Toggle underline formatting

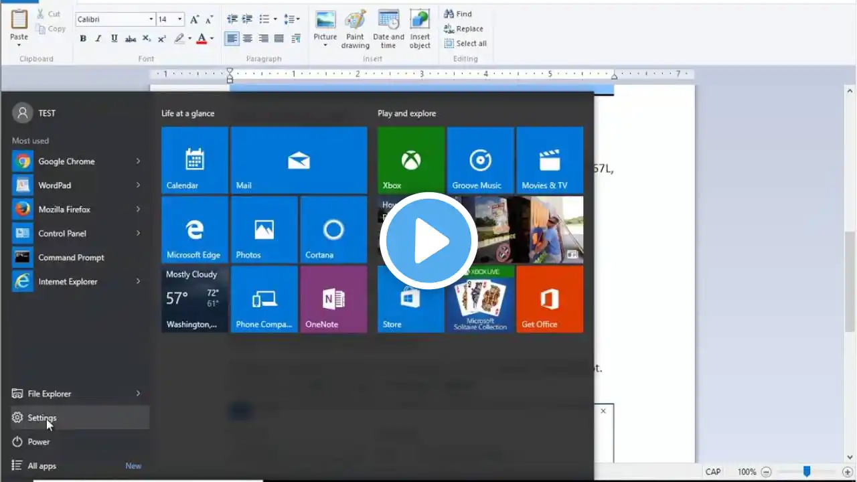(x=114, y=39)
